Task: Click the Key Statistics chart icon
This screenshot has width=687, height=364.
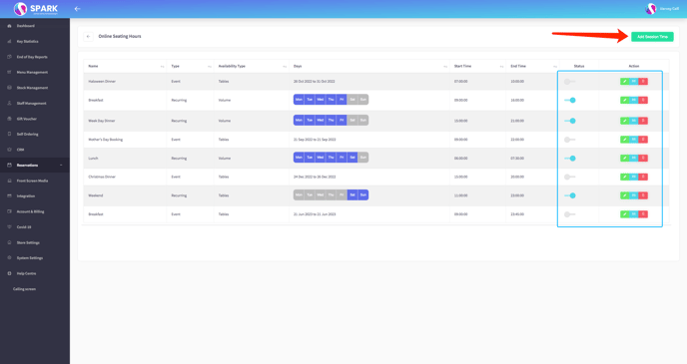Action: [9, 41]
